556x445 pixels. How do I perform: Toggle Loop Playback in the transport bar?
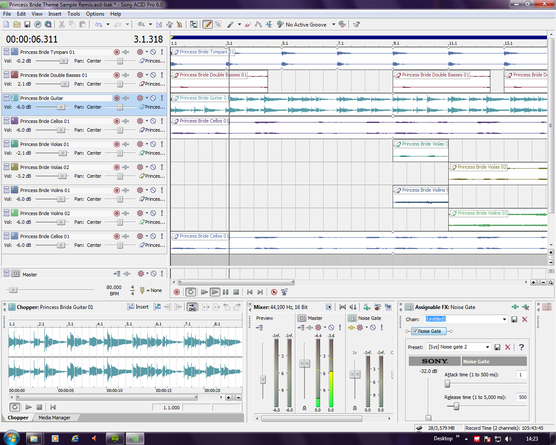(x=191, y=292)
